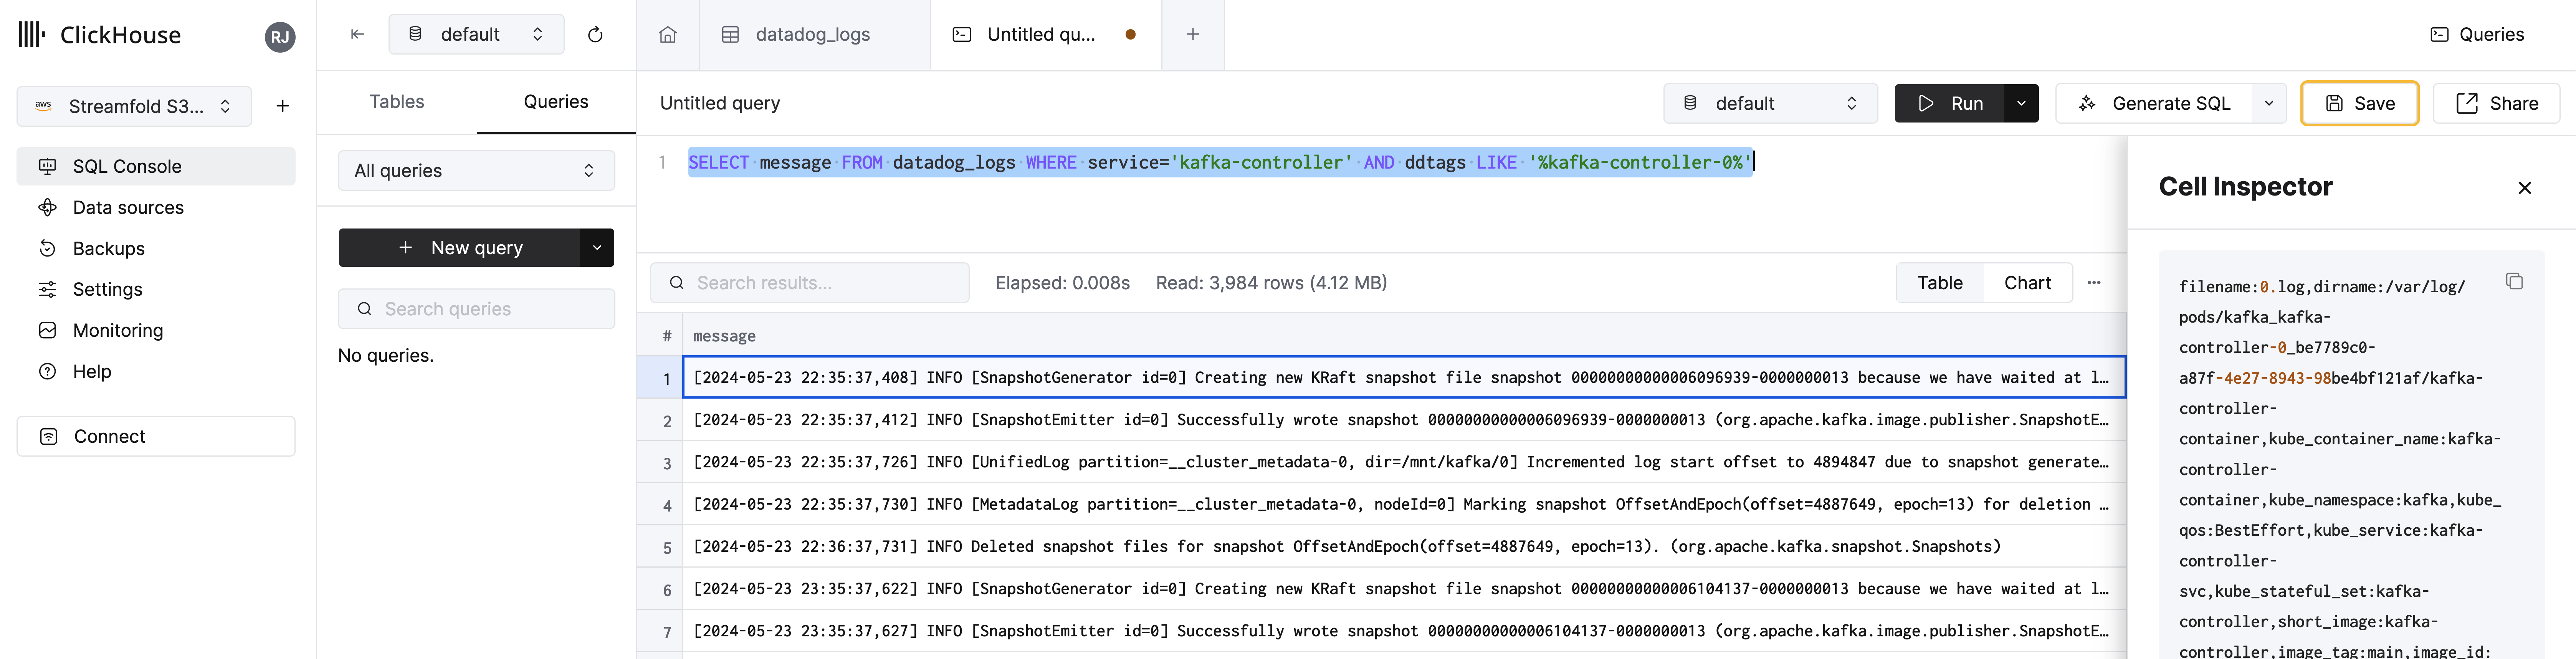Go to the home tab icon
Image resolution: width=2576 pixels, height=659 pixels.
pos(668,34)
